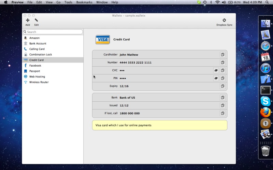Viewport: 273px width, 170px height.
Task: Copy the 'If lost, call' phone number
Action: (x=222, y=114)
